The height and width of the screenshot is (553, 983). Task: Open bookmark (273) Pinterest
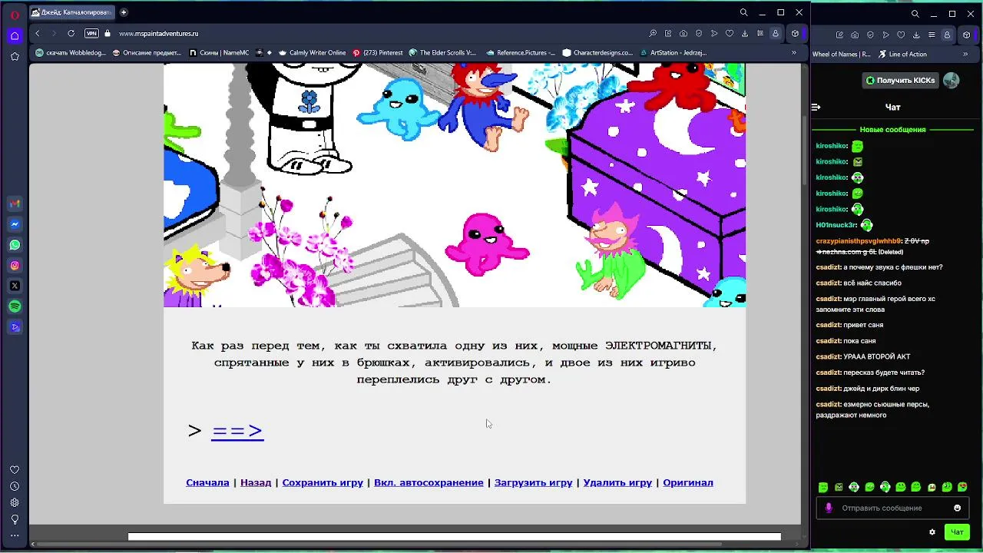coord(378,53)
